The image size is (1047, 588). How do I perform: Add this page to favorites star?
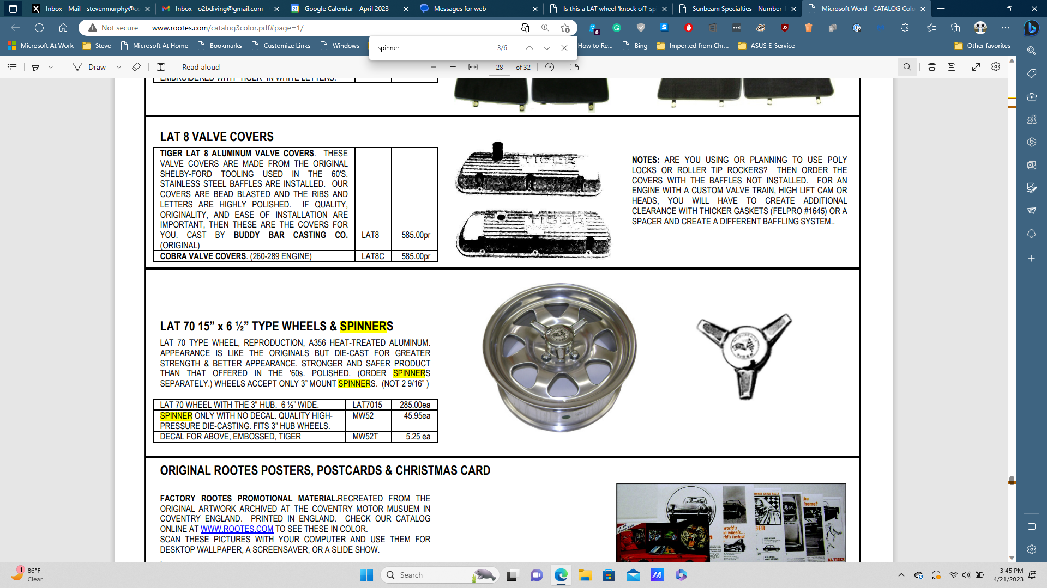(565, 28)
